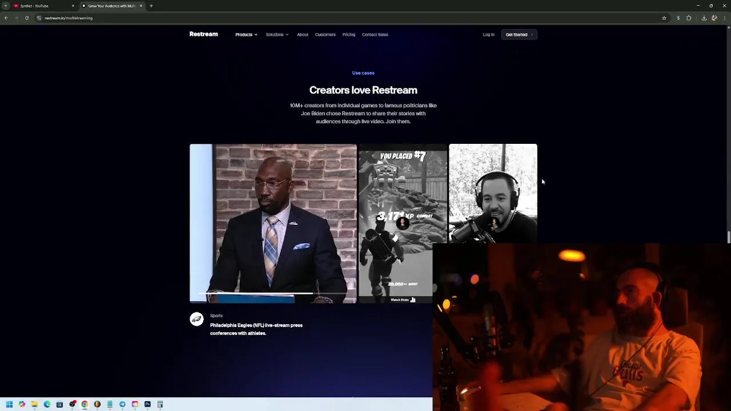This screenshot has height=411, width=731.
Task: Bookmark this page with the star icon
Action: [664, 18]
